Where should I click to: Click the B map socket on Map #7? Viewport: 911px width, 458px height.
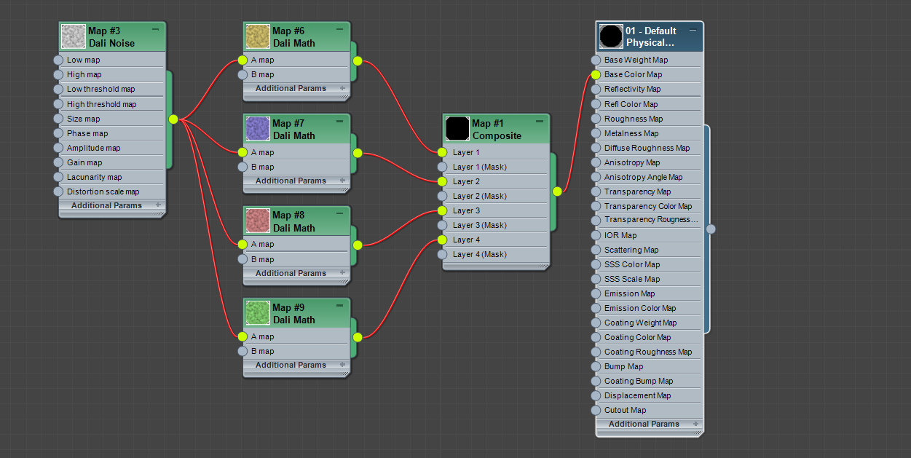[x=242, y=167]
